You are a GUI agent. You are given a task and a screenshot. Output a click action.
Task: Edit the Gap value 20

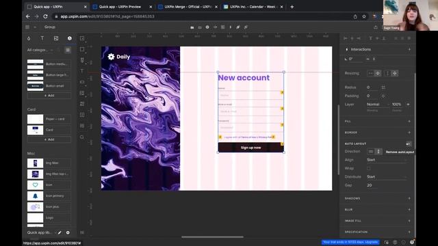coord(372,185)
